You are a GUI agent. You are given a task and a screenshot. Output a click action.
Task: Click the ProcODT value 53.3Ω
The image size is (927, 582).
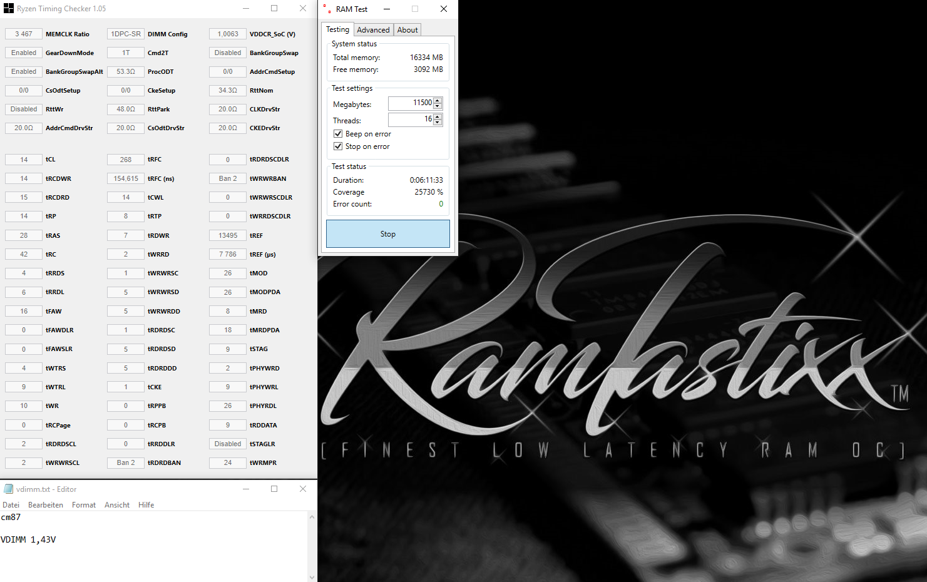point(126,72)
